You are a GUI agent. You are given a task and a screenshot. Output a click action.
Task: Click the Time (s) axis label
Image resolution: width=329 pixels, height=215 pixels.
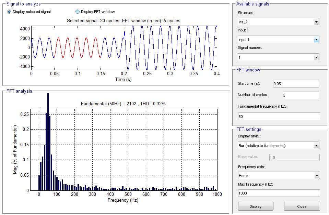click(x=123, y=79)
